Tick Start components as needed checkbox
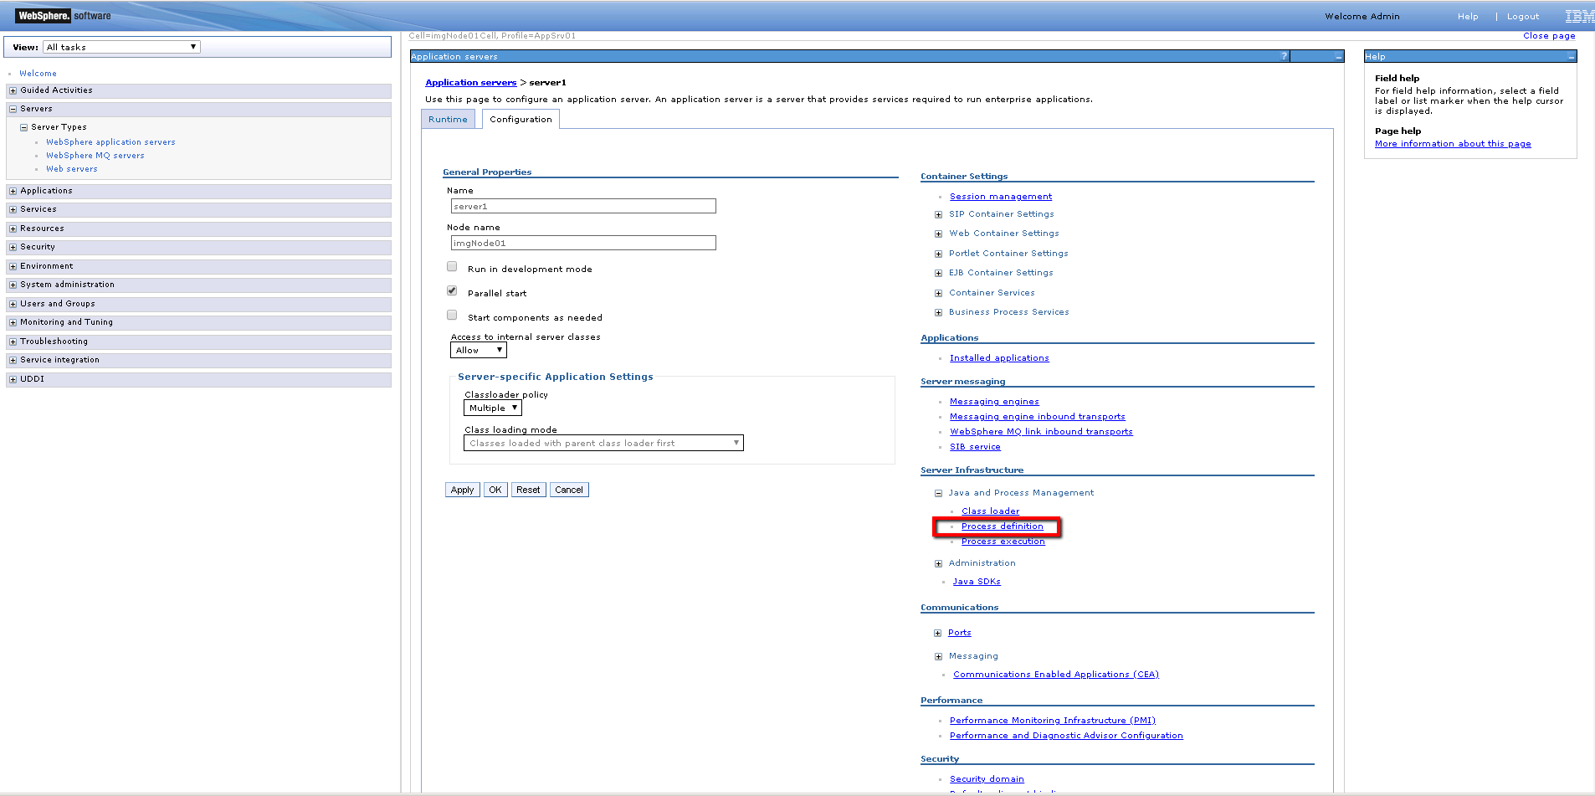Image resolution: width=1595 pixels, height=796 pixels. (x=452, y=315)
